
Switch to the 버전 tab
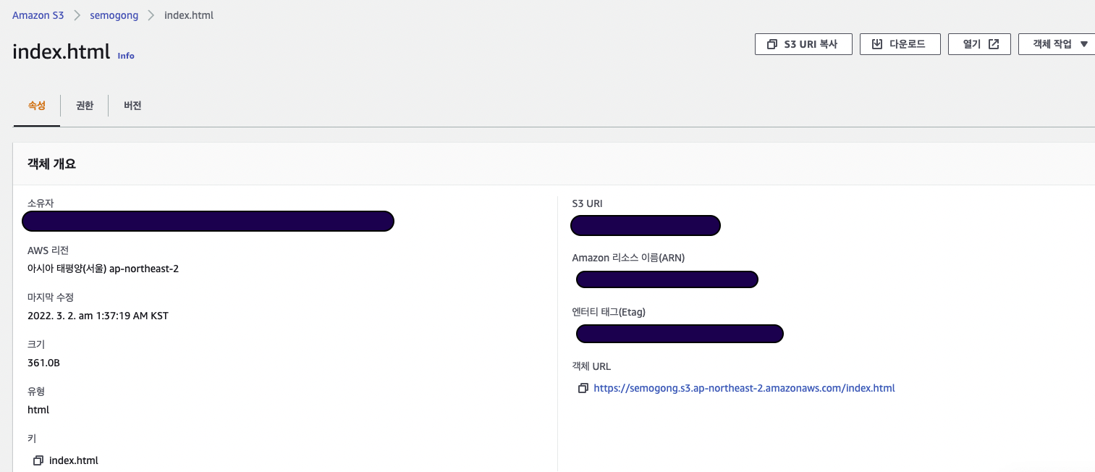coord(132,106)
